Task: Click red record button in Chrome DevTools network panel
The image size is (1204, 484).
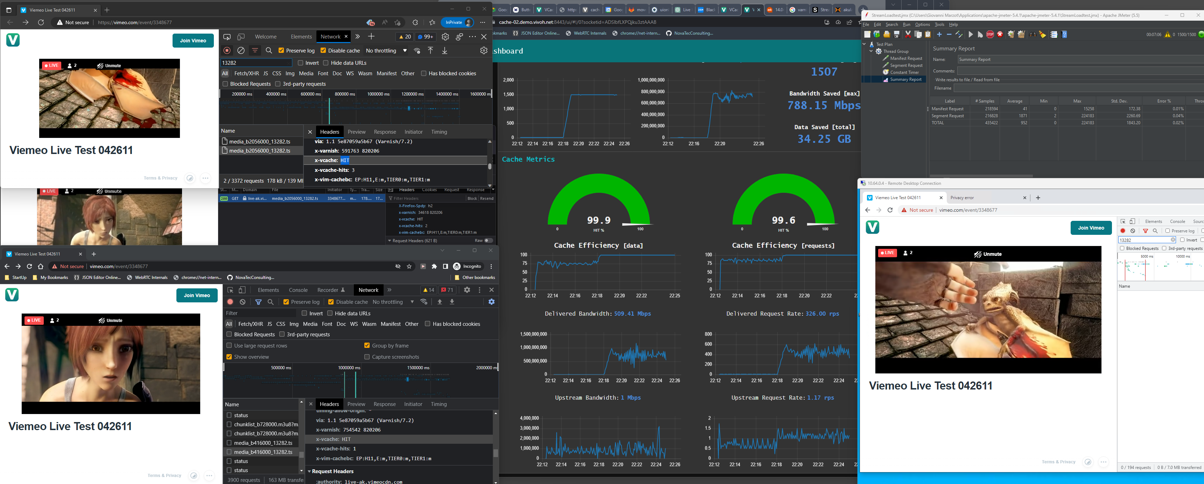Action: click(230, 302)
